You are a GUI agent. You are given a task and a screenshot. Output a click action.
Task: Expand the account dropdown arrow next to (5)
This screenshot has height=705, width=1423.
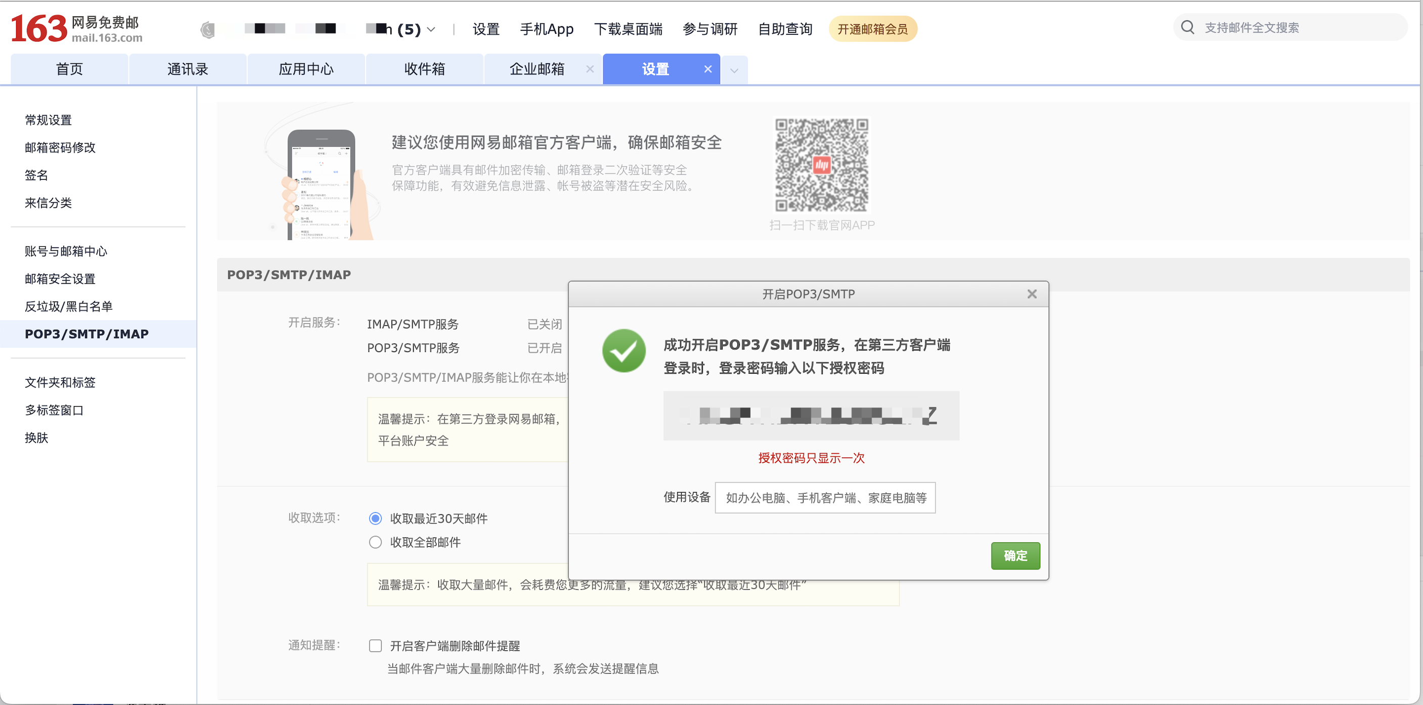431,29
